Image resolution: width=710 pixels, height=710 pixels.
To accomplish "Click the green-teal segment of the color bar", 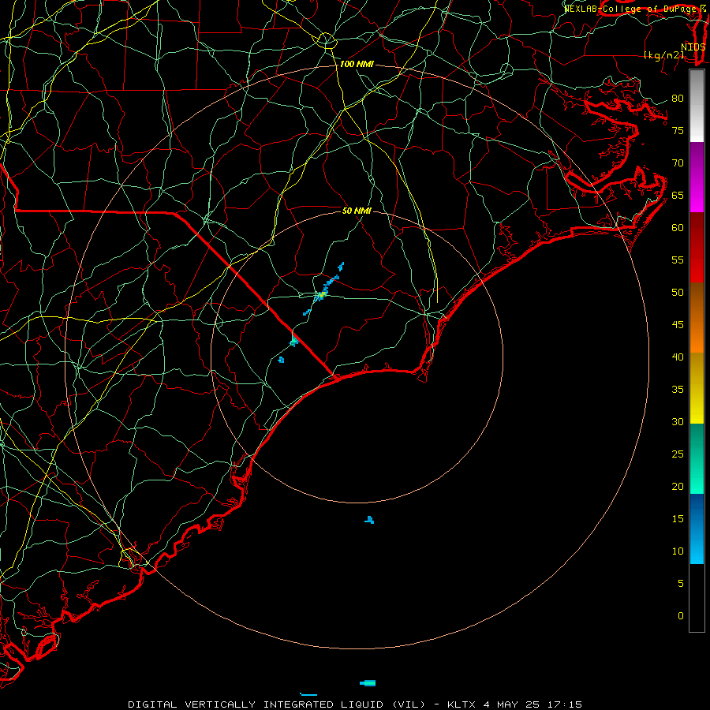I will tap(697, 458).
